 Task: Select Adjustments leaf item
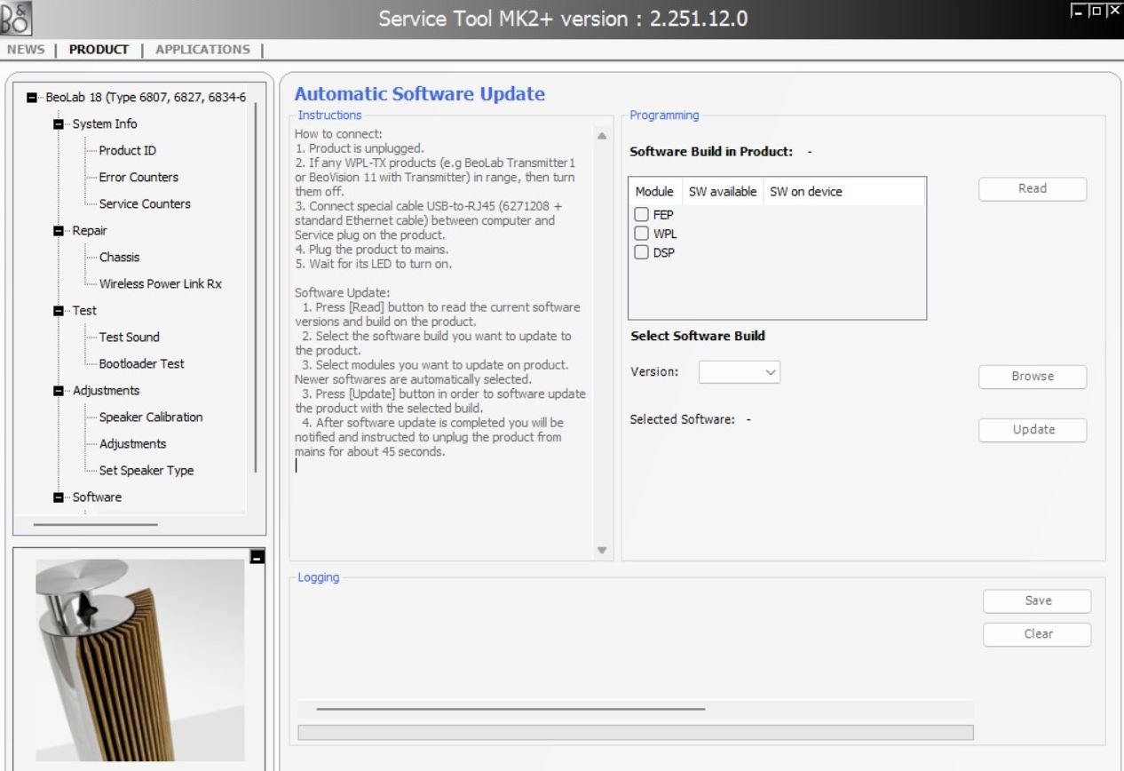tap(132, 444)
